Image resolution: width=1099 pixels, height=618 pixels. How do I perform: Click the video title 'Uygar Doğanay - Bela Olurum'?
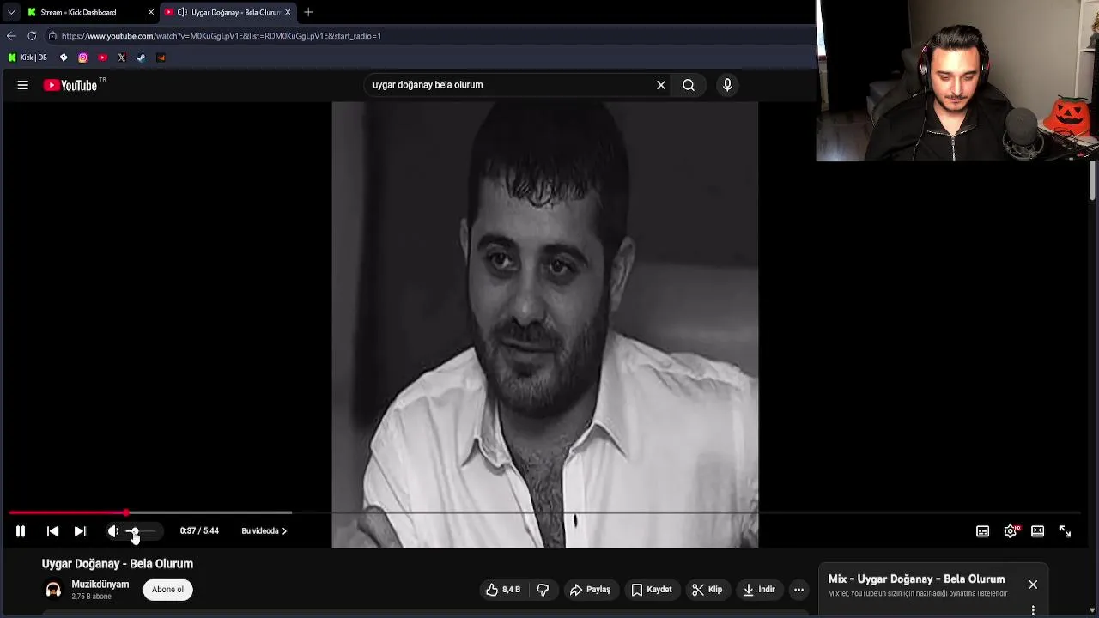(118, 564)
